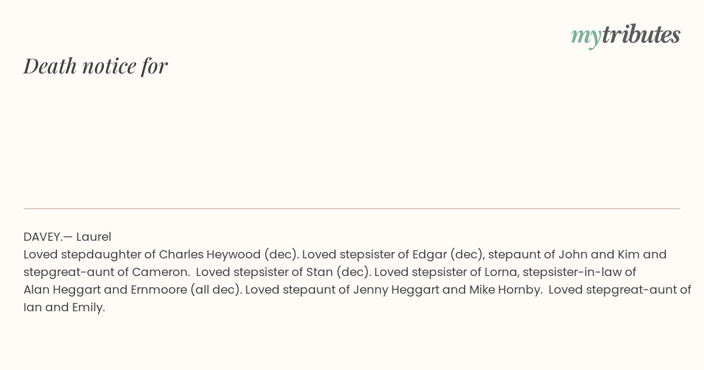Click the horizontal divider line
The width and height of the screenshot is (704, 370).
coord(352,208)
